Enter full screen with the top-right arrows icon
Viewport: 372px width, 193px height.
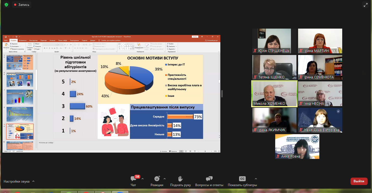[x=366, y=5]
